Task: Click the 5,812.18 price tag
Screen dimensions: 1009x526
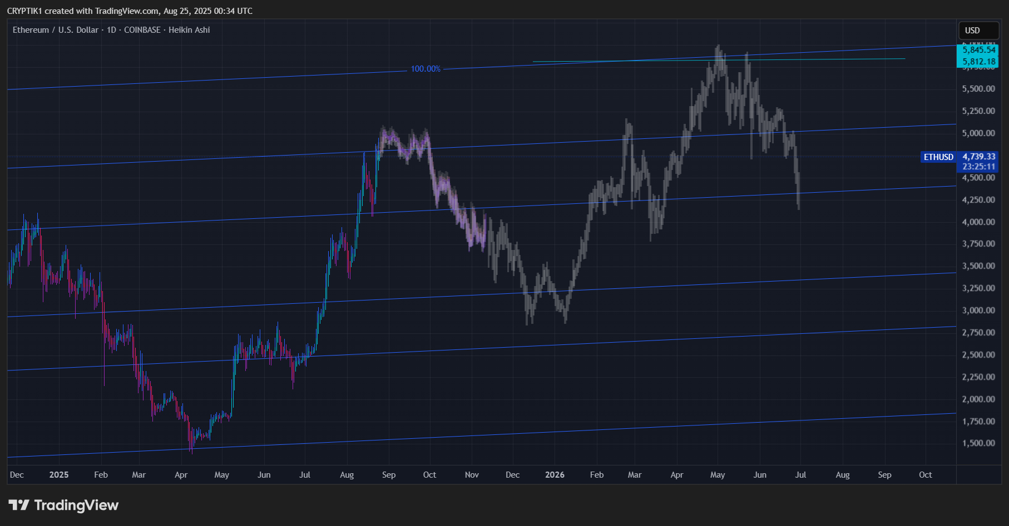Action: [x=978, y=62]
